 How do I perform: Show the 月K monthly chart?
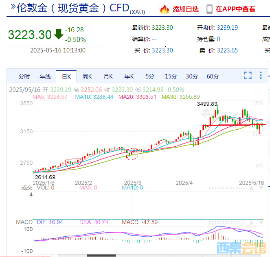[x=108, y=76]
